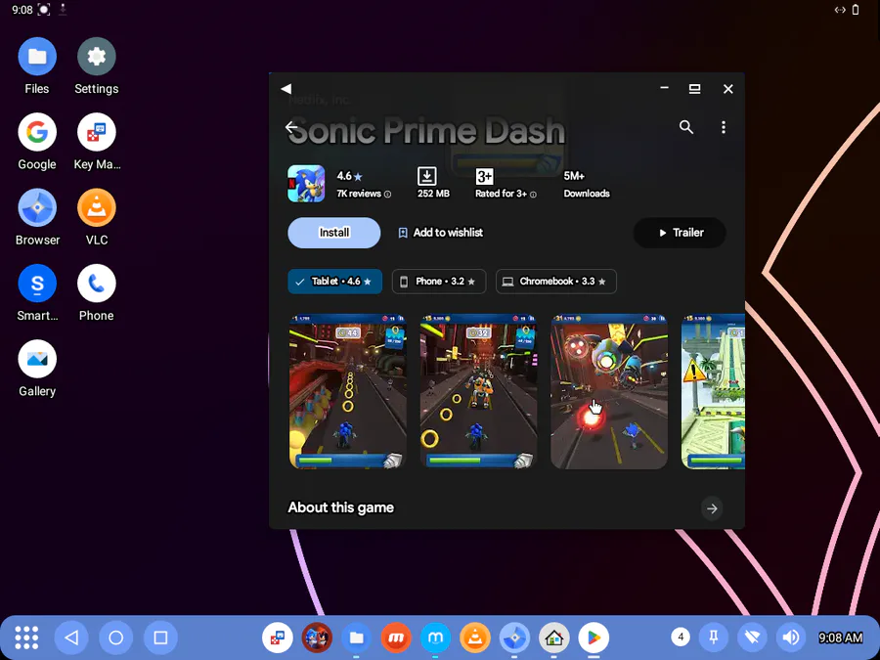The height and width of the screenshot is (660, 880).
Task: Open the Files app on desktop
Action: pos(37,57)
